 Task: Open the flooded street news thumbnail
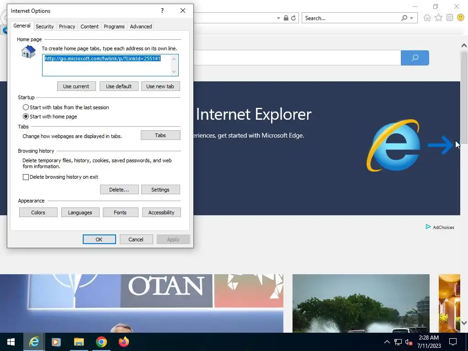click(361, 303)
